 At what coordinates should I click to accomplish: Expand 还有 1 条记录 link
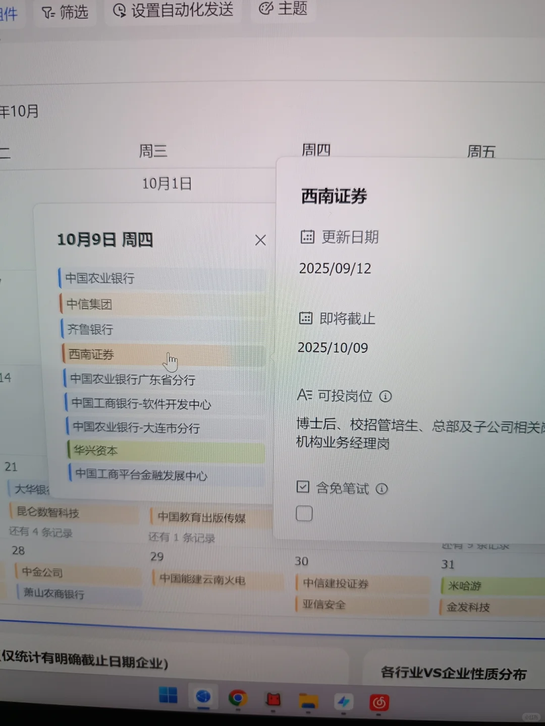pyautogui.click(x=182, y=537)
